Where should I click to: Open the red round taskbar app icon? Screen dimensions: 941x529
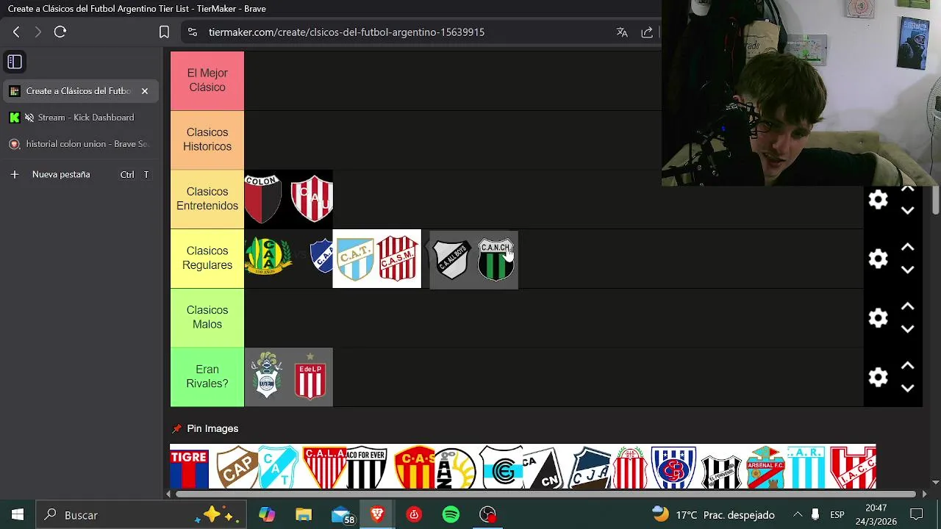414,515
